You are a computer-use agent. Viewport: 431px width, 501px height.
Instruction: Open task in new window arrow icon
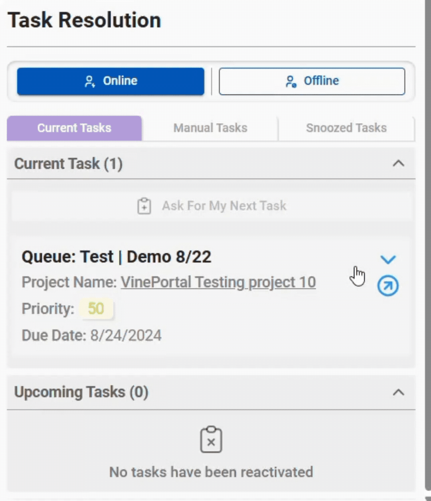(x=388, y=286)
